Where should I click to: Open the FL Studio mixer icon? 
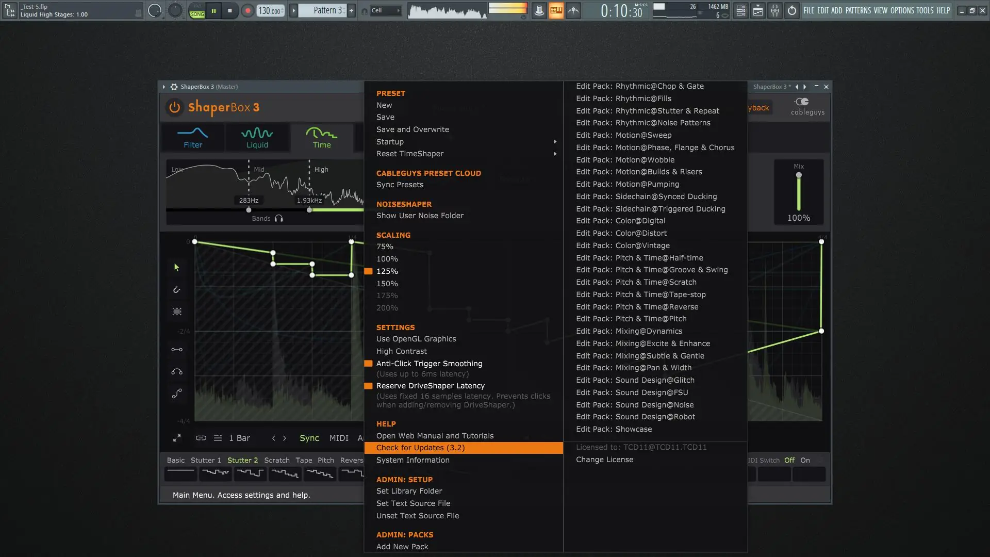pyautogui.click(x=775, y=10)
